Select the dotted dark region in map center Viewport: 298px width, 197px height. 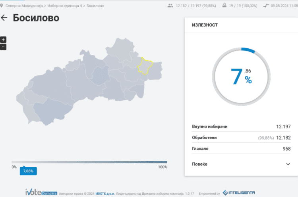coord(101,75)
